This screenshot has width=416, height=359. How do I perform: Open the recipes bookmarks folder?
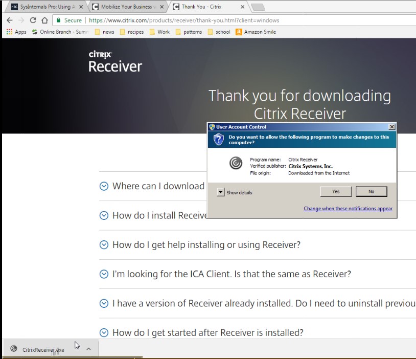click(x=132, y=32)
